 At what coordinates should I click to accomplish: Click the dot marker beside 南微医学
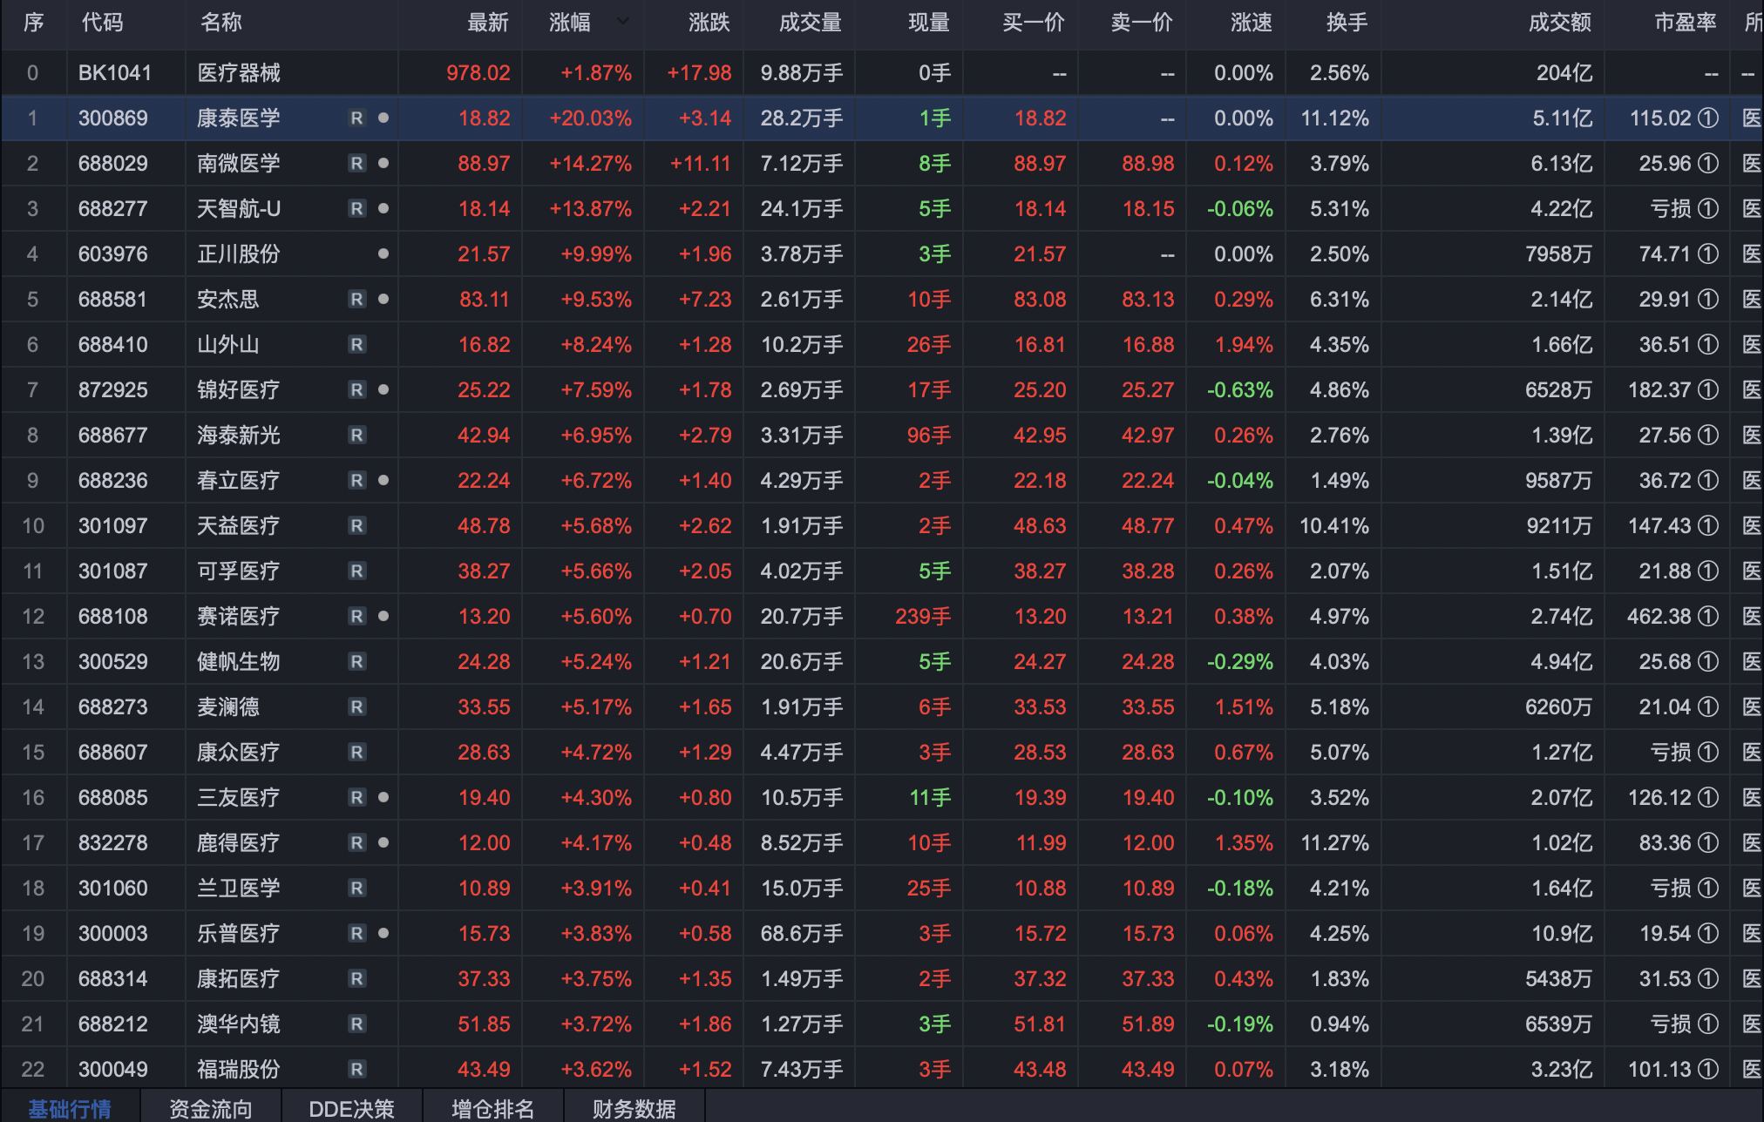(x=383, y=163)
